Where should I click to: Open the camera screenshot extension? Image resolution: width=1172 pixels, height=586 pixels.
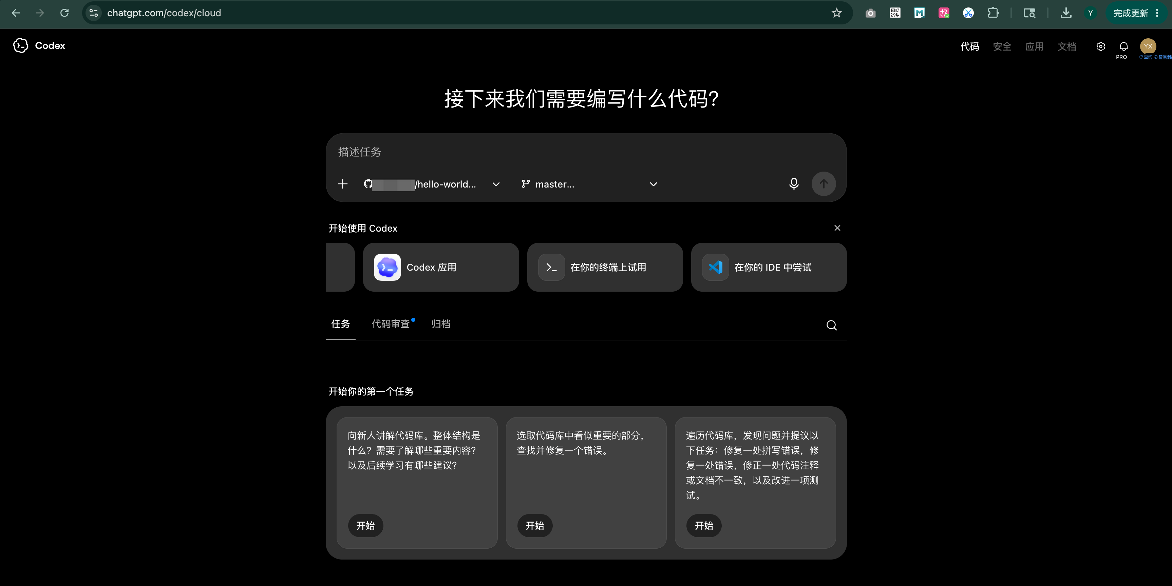(870, 13)
